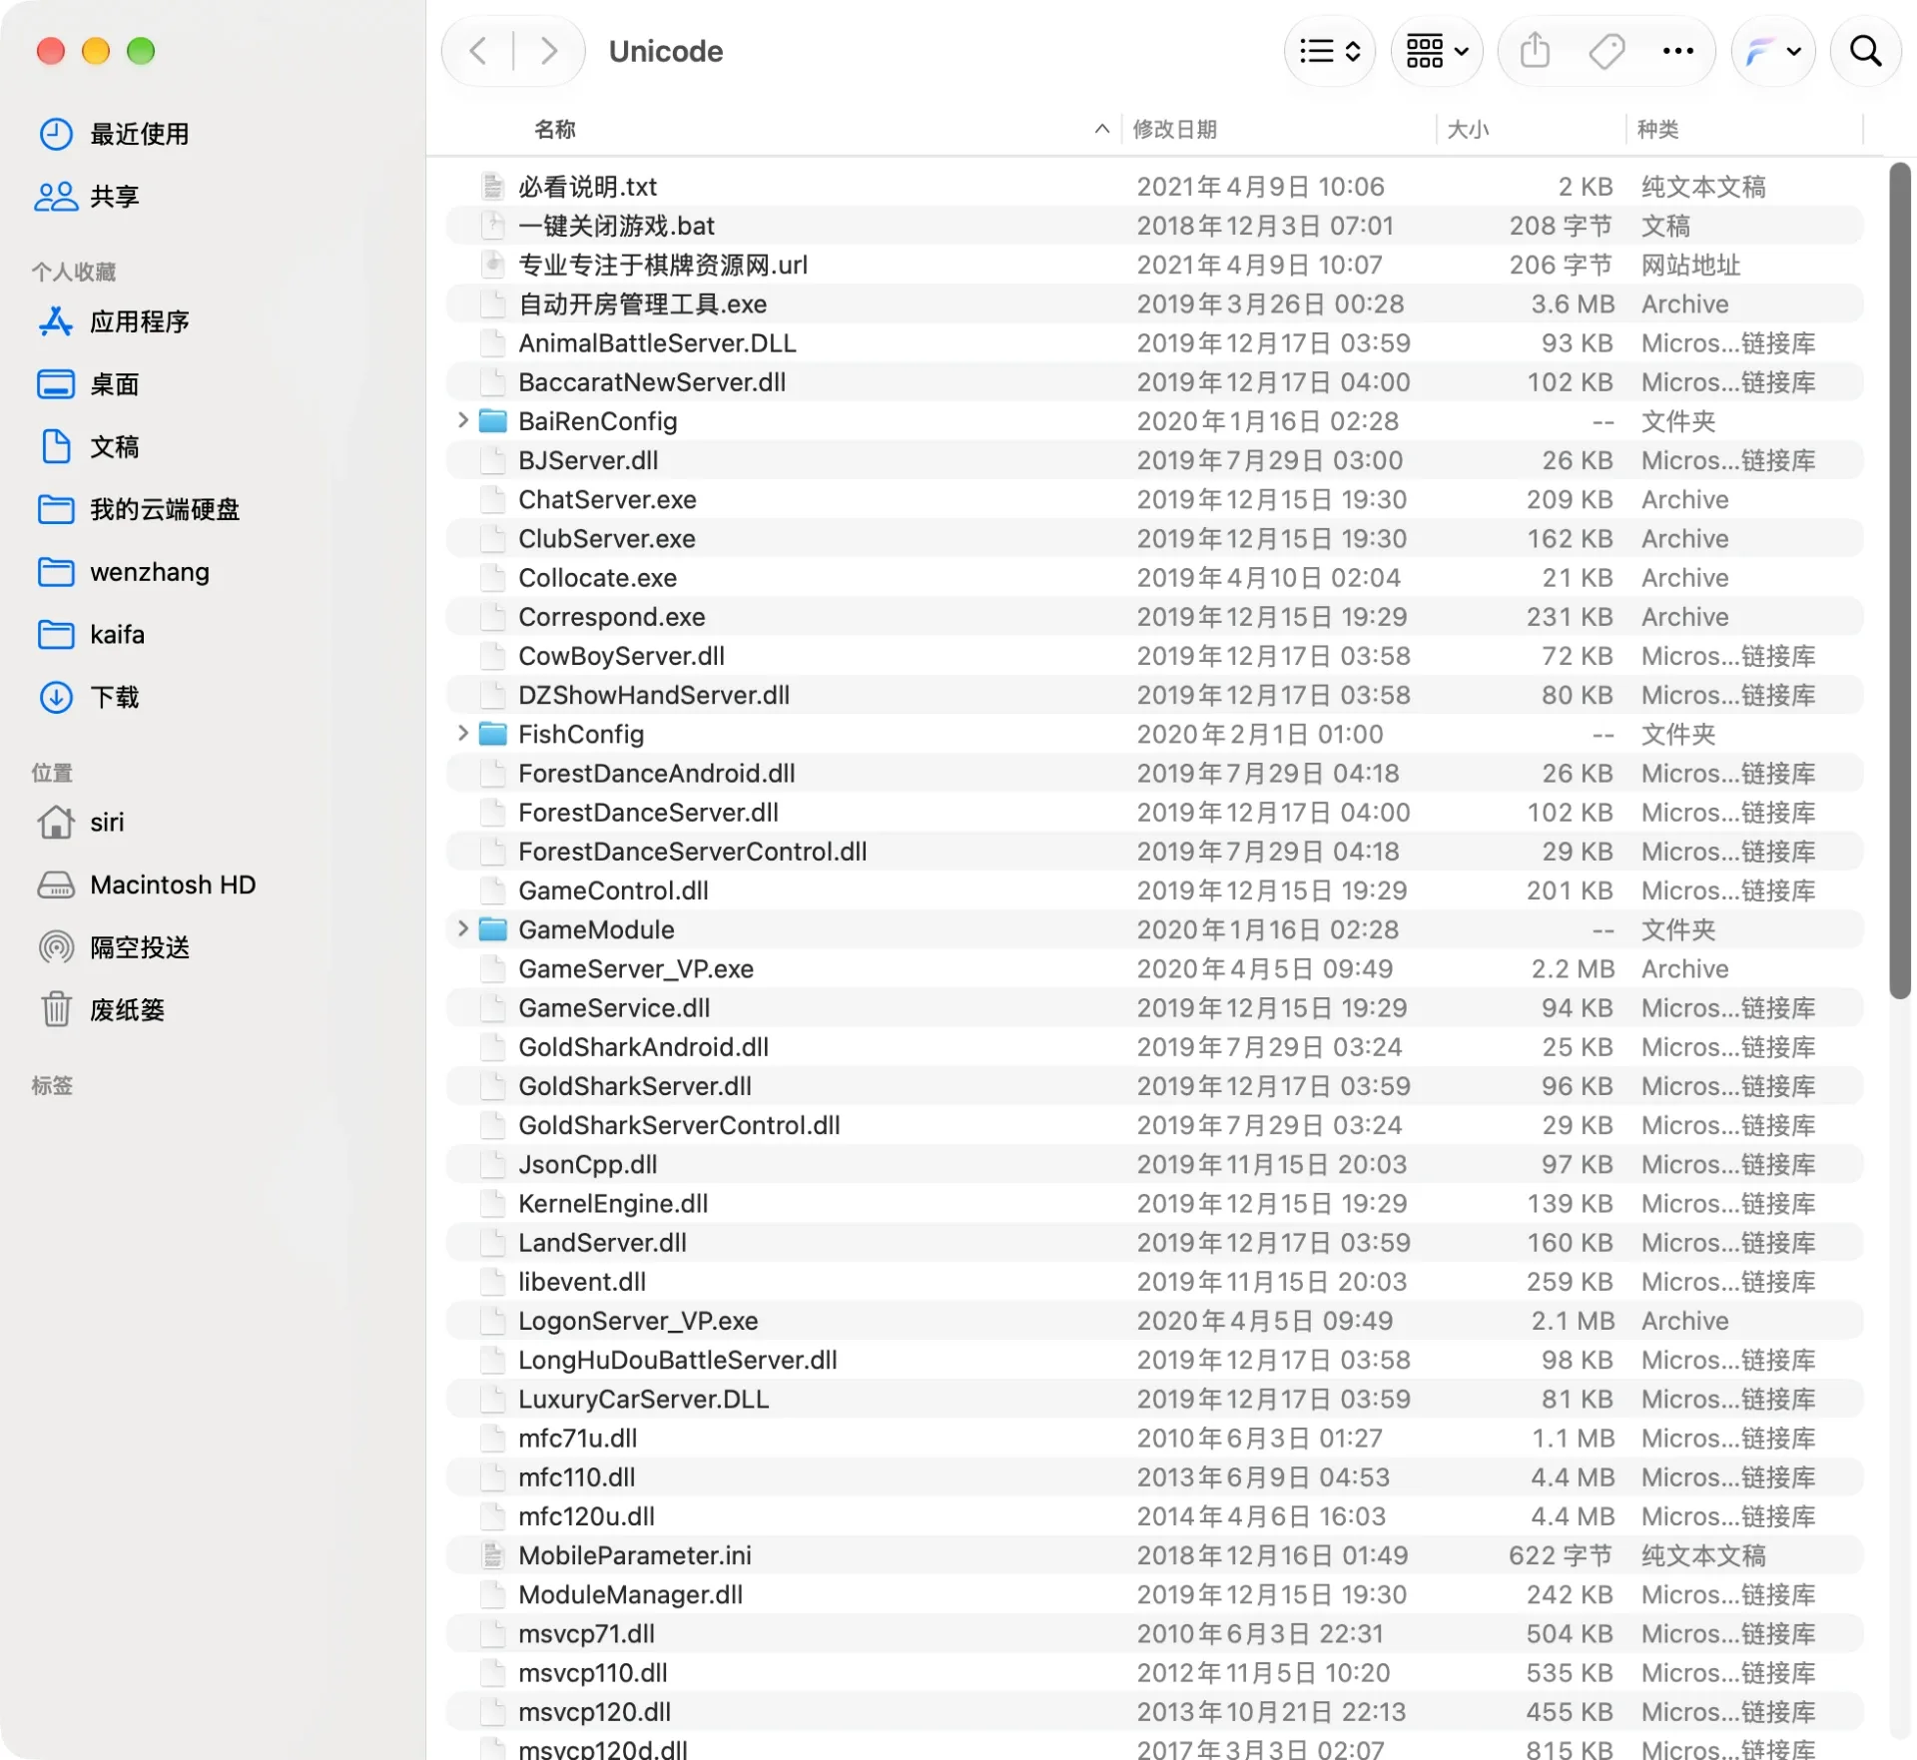The width and height of the screenshot is (1917, 1760).
Task: Select the file 一键关闭游戏.bat
Action: [1154, 226]
